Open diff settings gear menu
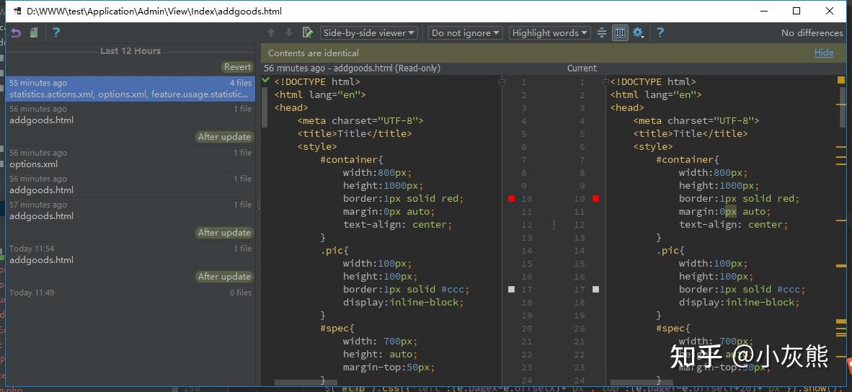The width and height of the screenshot is (852, 392). click(x=638, y=32)
